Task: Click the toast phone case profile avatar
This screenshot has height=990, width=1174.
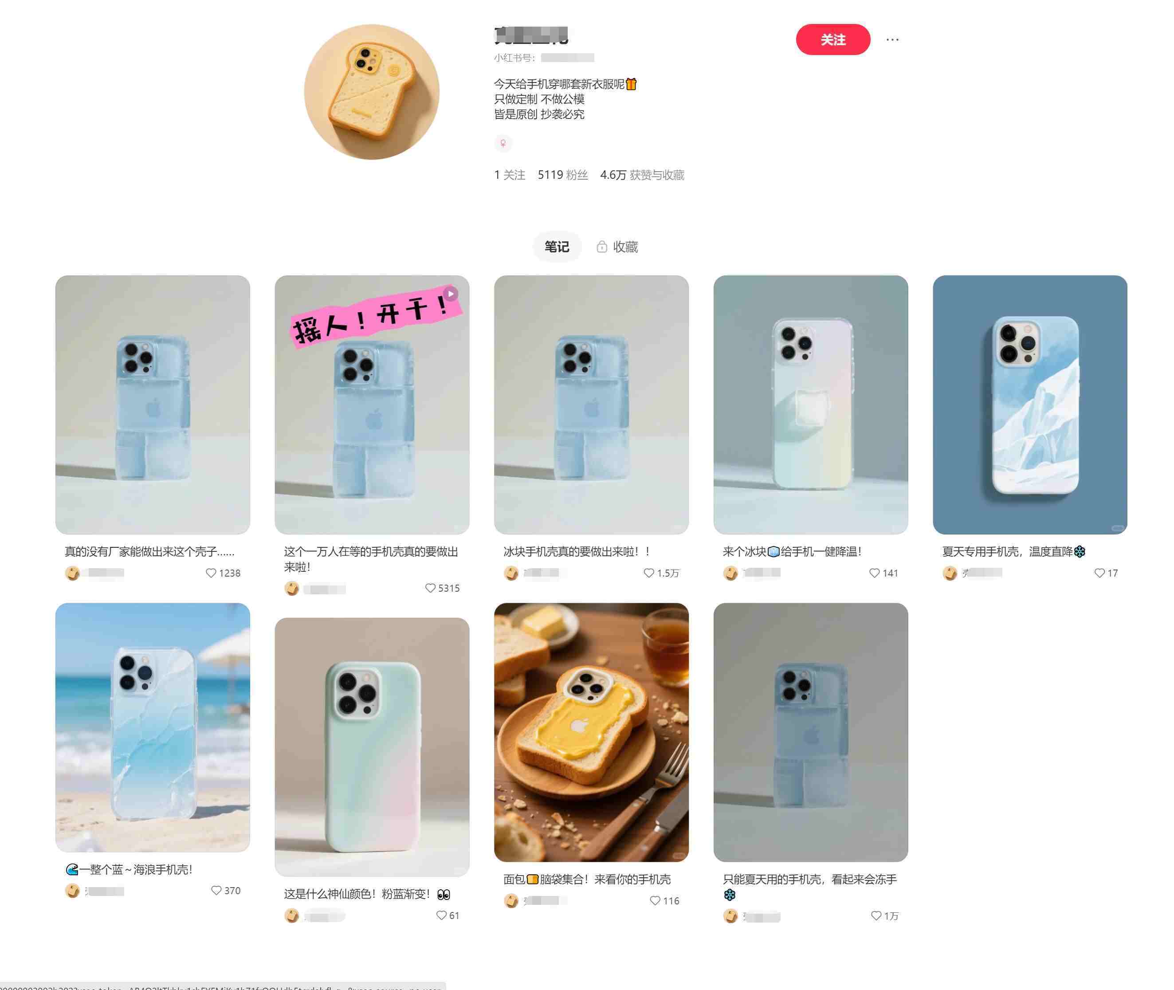Action: point(372,91)
